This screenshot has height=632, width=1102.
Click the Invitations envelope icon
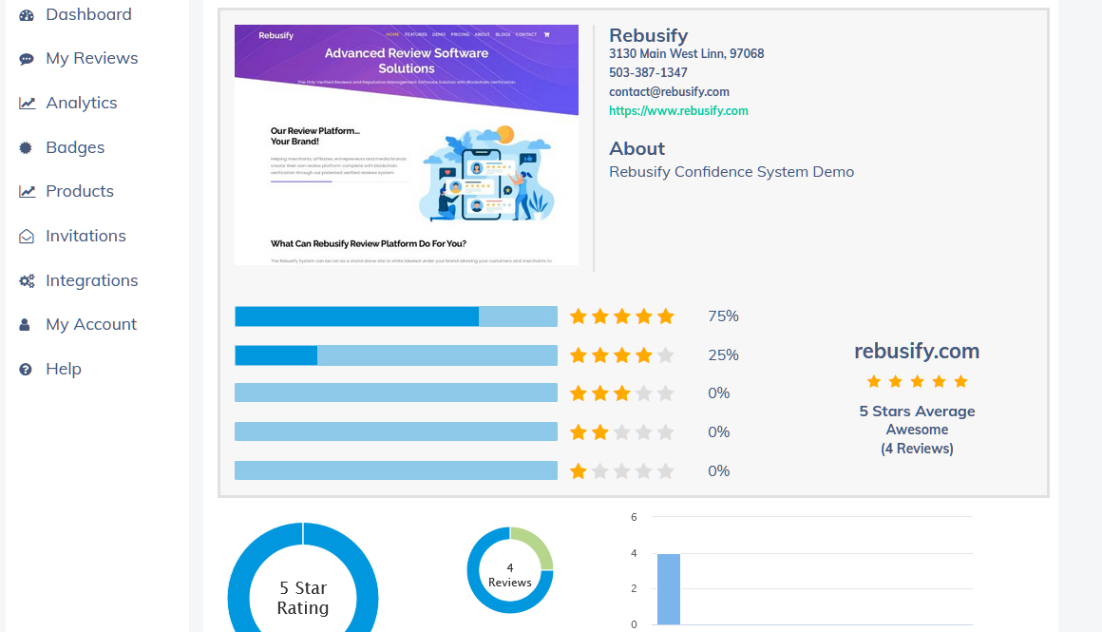(26, 237)
